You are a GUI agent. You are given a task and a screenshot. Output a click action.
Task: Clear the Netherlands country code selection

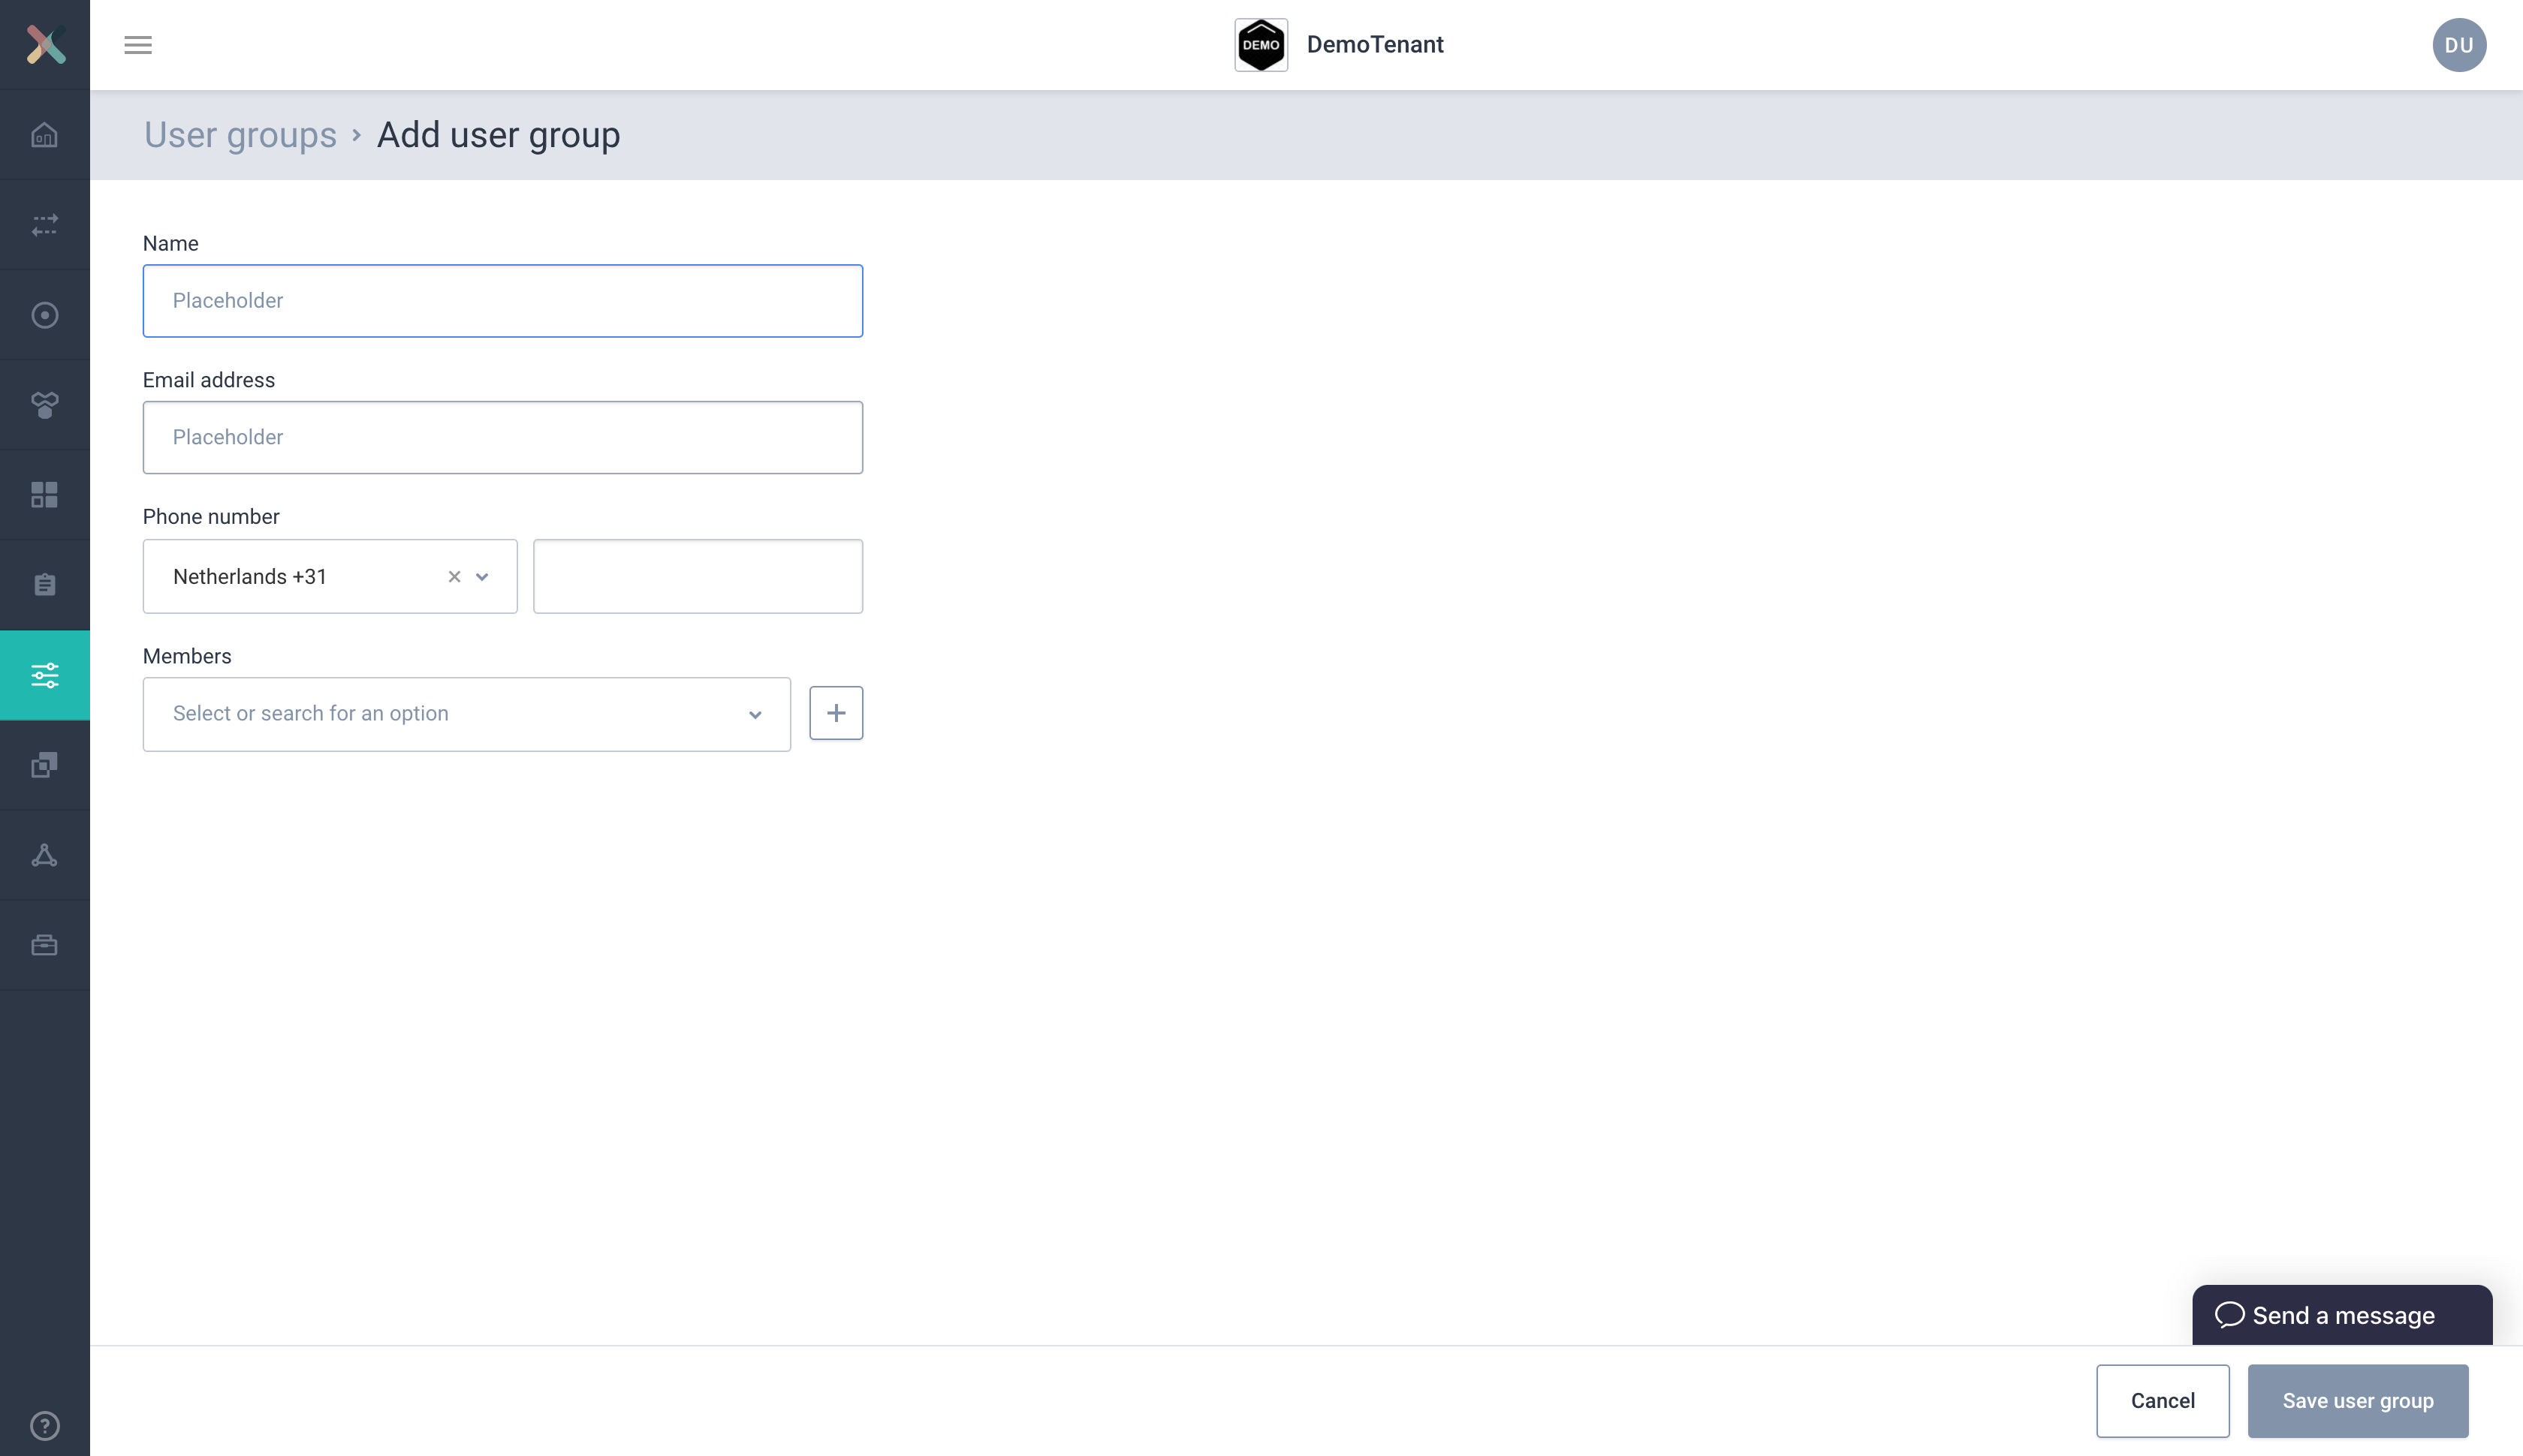[454, 576]
